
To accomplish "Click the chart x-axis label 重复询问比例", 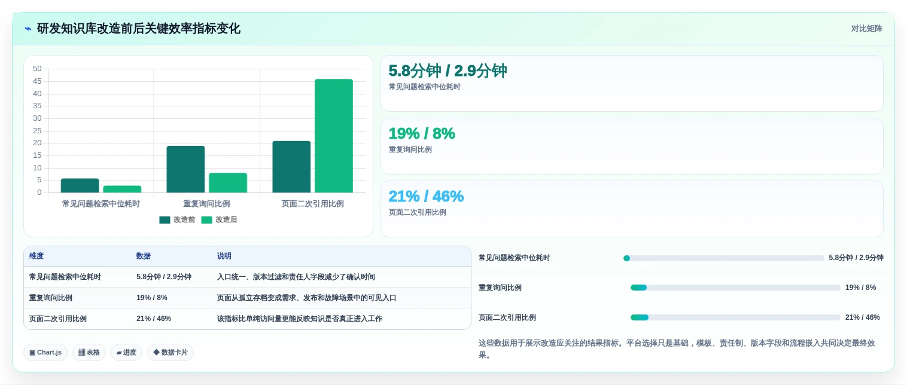I will pyautogui.click(x=206, y=204).
